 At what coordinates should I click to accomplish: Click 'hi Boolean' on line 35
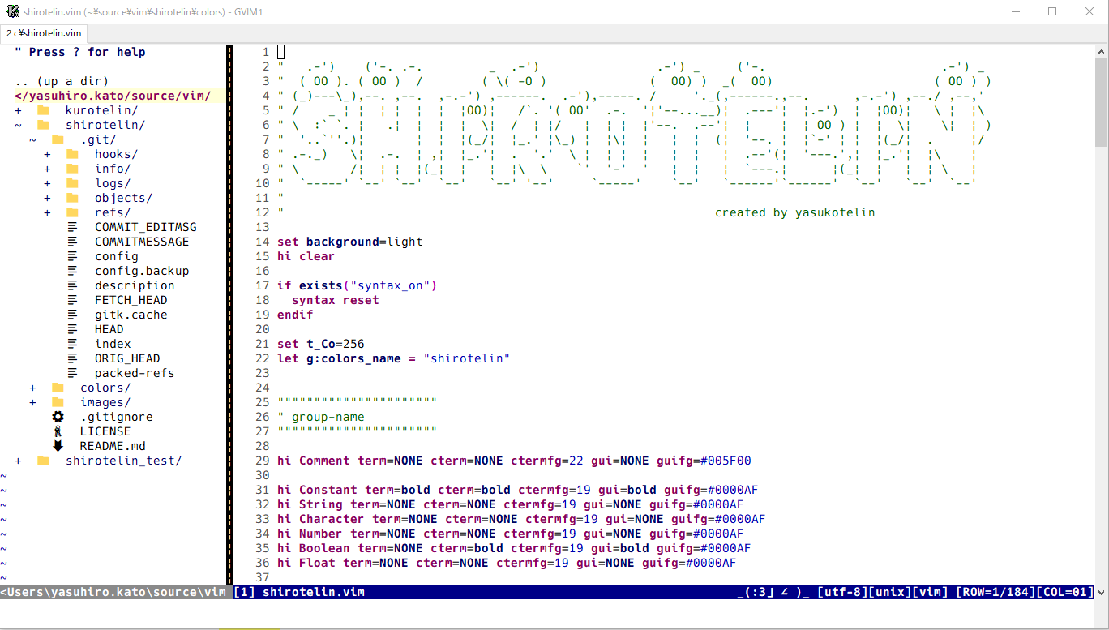[x=314, y=548]
